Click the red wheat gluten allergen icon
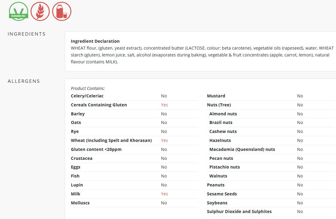The image size is (336, 219). pos(40,11)
